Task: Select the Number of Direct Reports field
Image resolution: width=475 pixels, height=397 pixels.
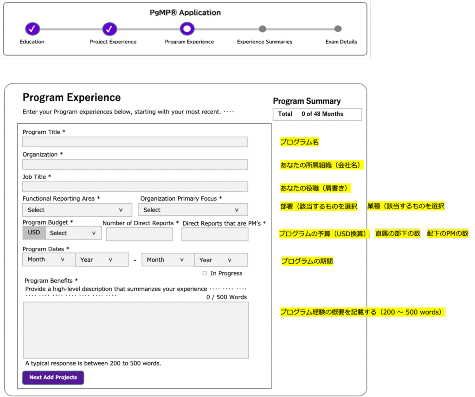Action: 139,234
